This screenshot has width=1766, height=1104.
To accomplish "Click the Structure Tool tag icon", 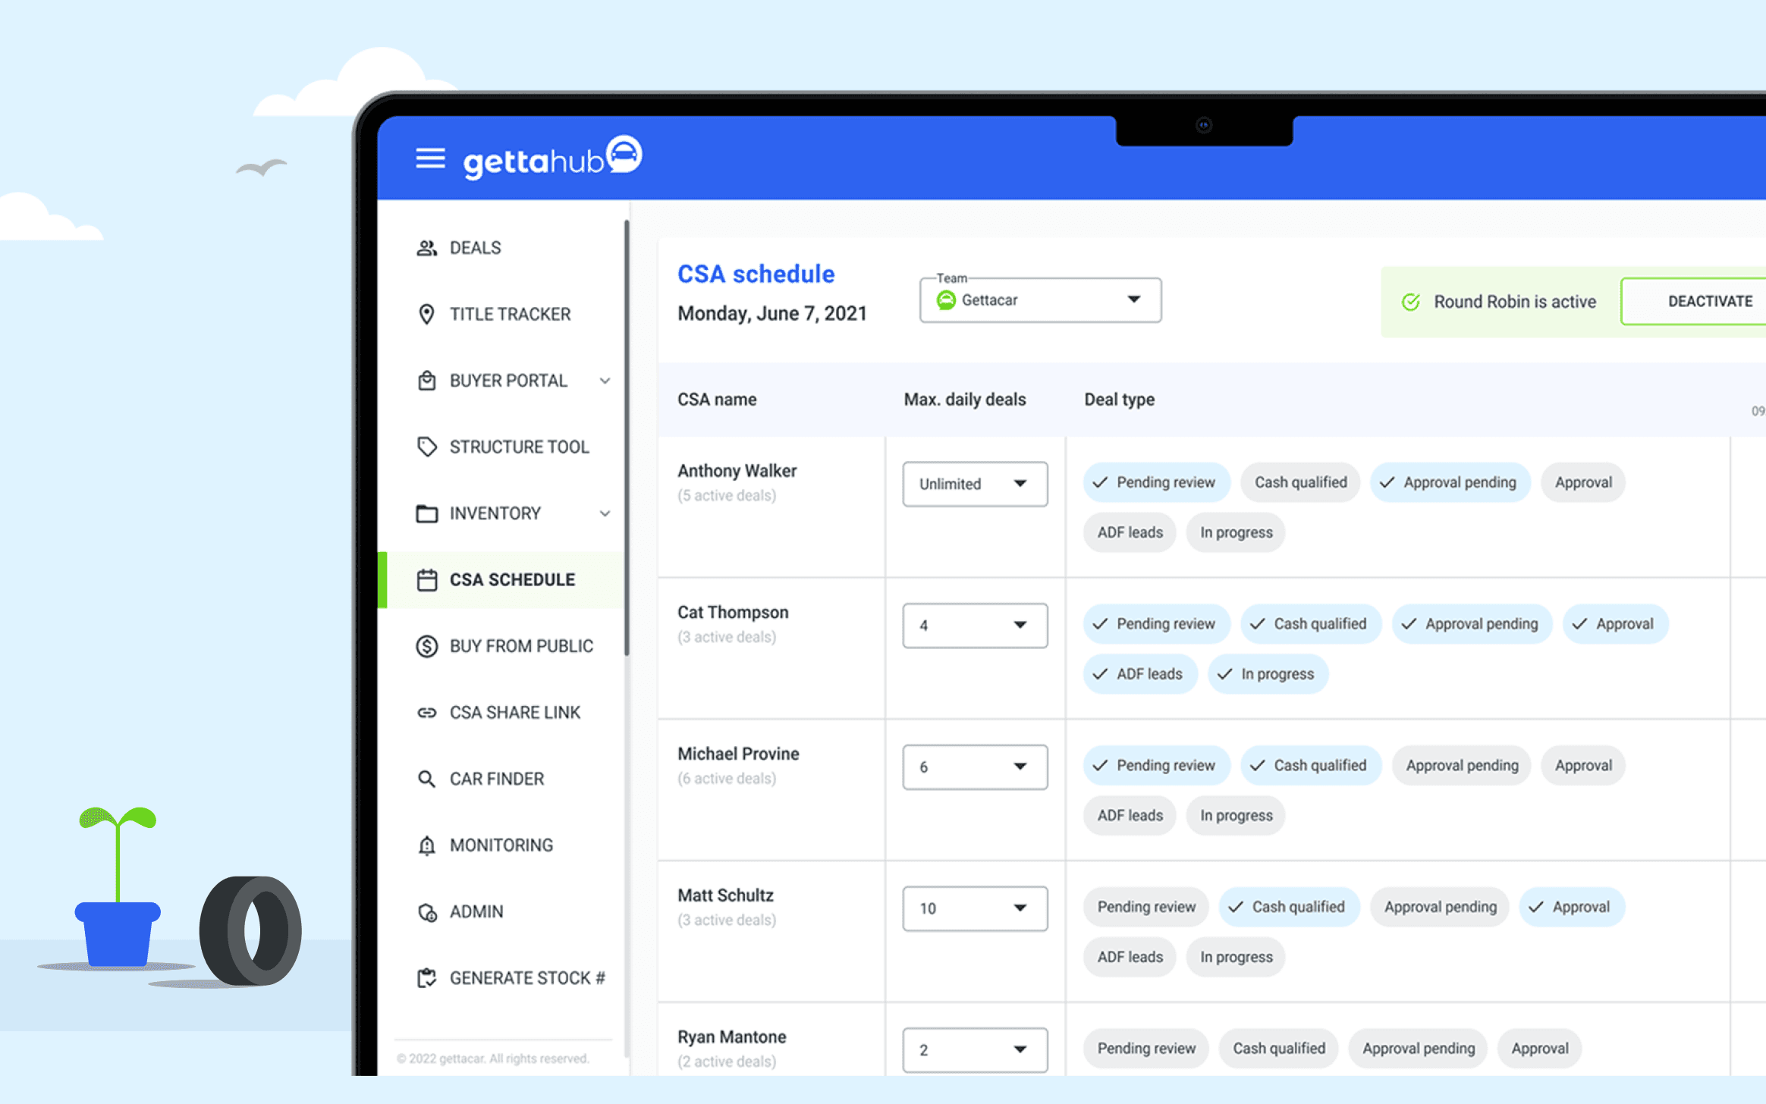I will point(426,447).
